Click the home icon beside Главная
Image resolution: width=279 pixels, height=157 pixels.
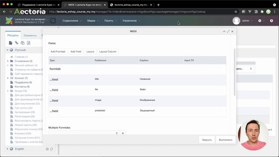point(12,57)
